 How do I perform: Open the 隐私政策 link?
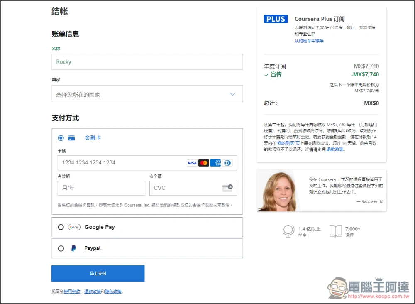(113, 292)
